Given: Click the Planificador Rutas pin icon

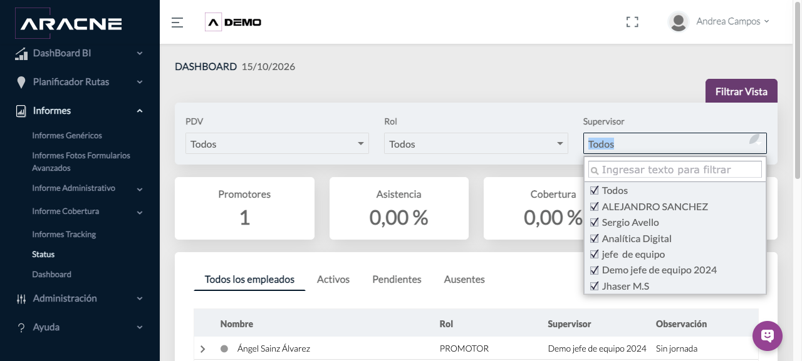Looking at the screenshot, I should 21,83.
